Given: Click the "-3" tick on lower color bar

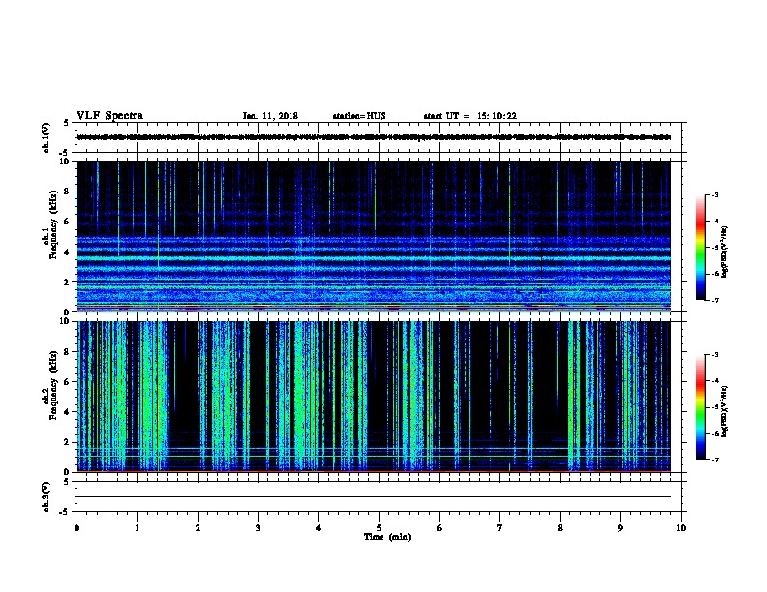Looking at the screenshot, I should point(715,355).
